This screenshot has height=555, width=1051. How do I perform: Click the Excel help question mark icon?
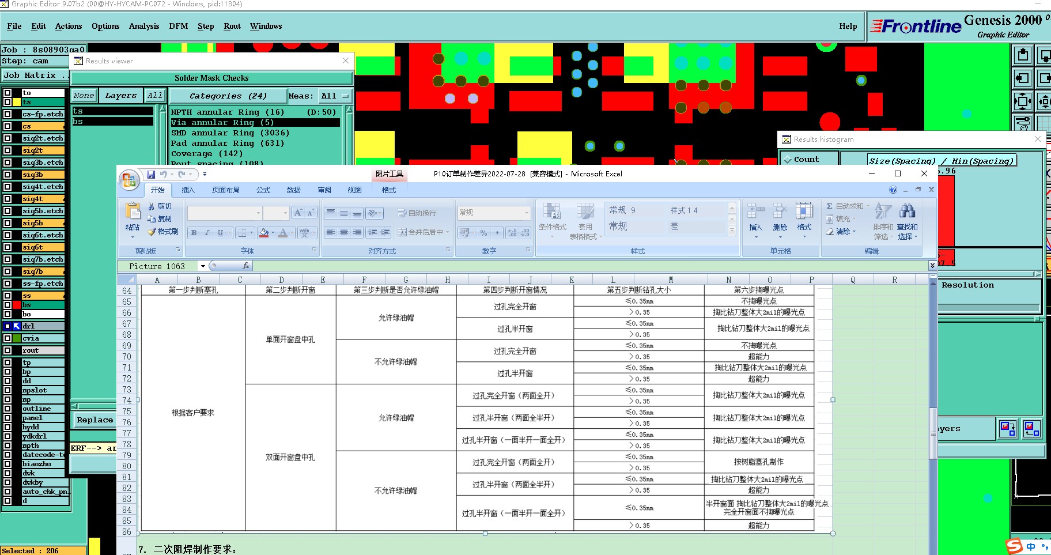coord(893,190)
